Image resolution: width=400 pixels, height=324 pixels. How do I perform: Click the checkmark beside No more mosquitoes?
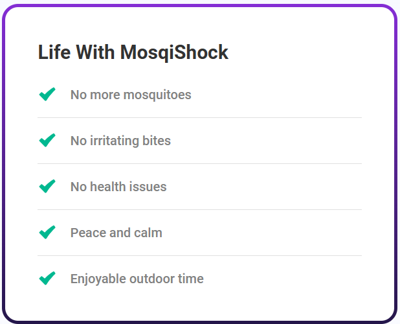tap(47, 95)
